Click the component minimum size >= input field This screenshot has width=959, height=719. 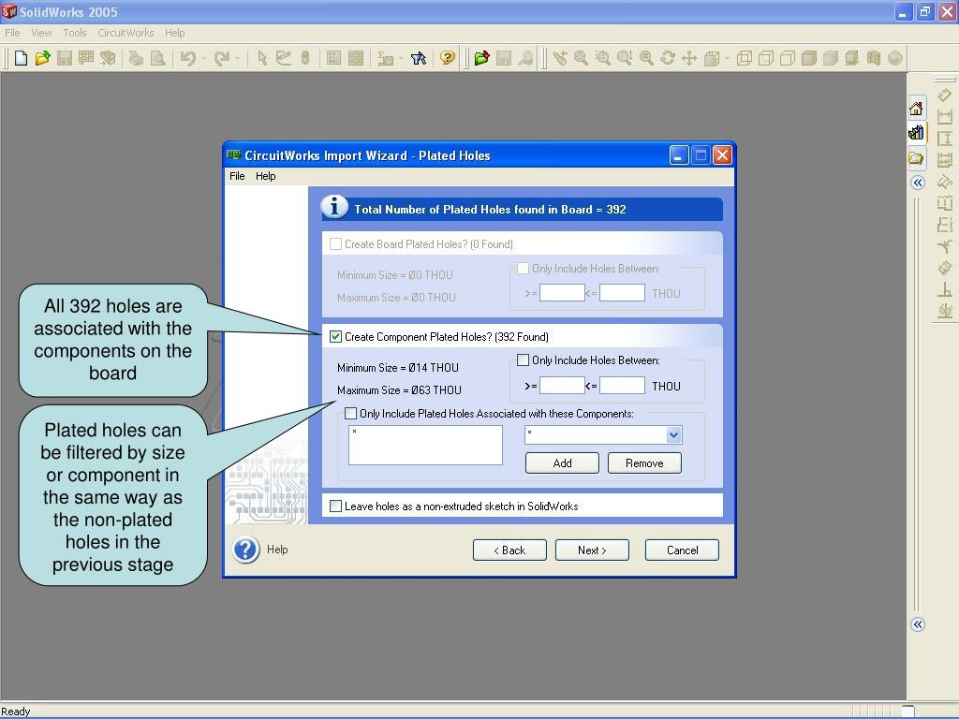[x=562, y=385]
